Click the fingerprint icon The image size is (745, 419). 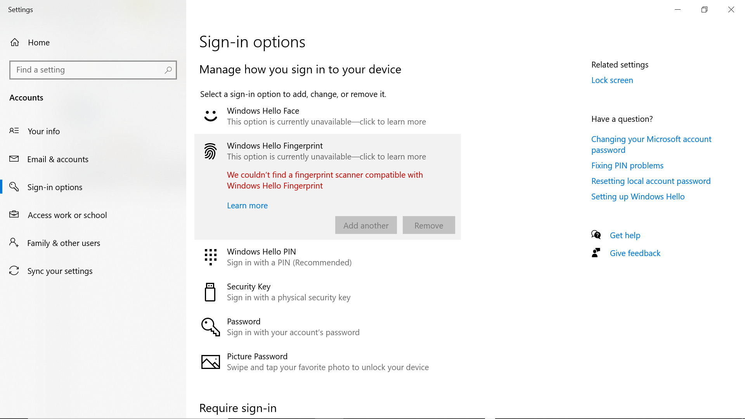[x=210, y=151]
